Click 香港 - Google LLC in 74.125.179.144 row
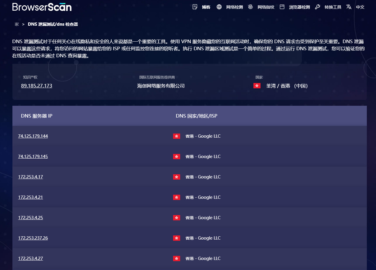 [203, 136]
